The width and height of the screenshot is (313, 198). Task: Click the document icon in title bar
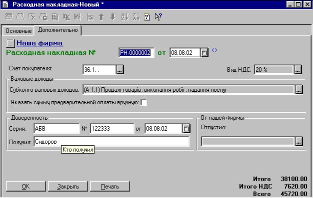[x=5, y=4]
